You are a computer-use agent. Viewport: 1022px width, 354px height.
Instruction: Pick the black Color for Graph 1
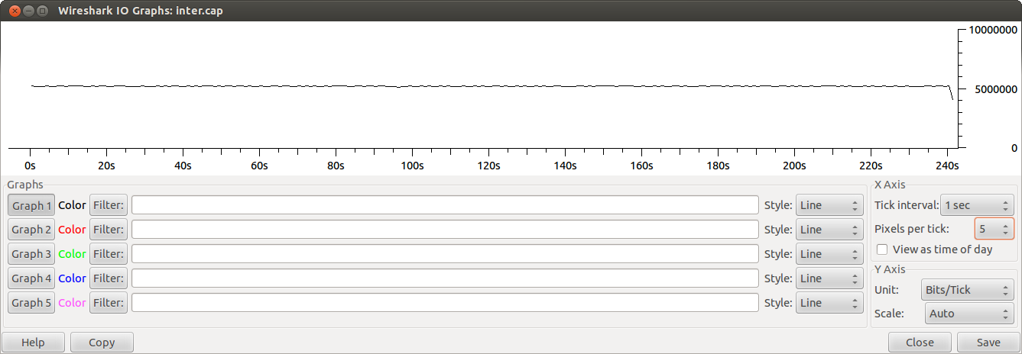tap(72, 205)
